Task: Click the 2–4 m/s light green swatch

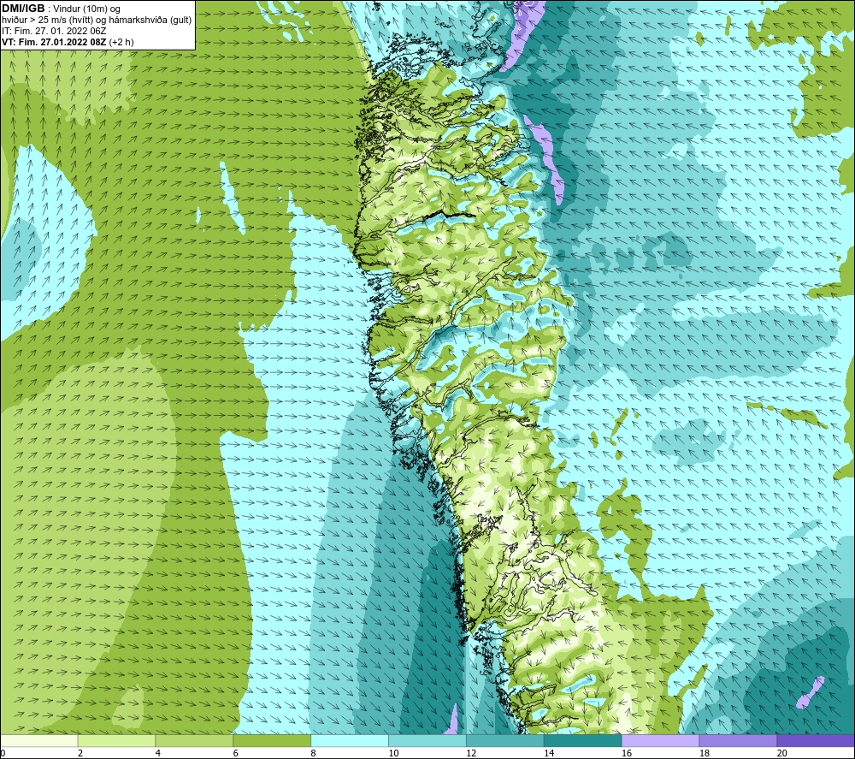Action: click(x=116, y=741)
